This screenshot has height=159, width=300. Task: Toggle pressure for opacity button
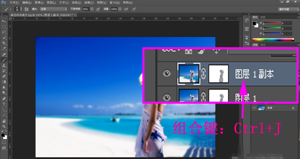98,9
